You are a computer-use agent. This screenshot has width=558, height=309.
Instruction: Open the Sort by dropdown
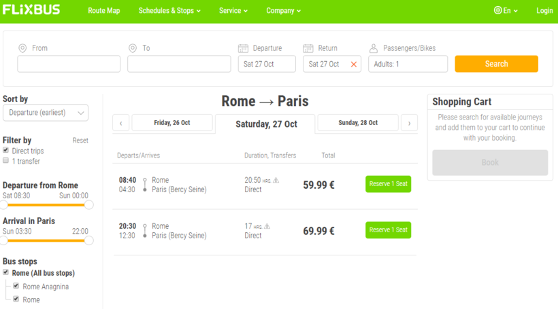(x=46, y=113)
